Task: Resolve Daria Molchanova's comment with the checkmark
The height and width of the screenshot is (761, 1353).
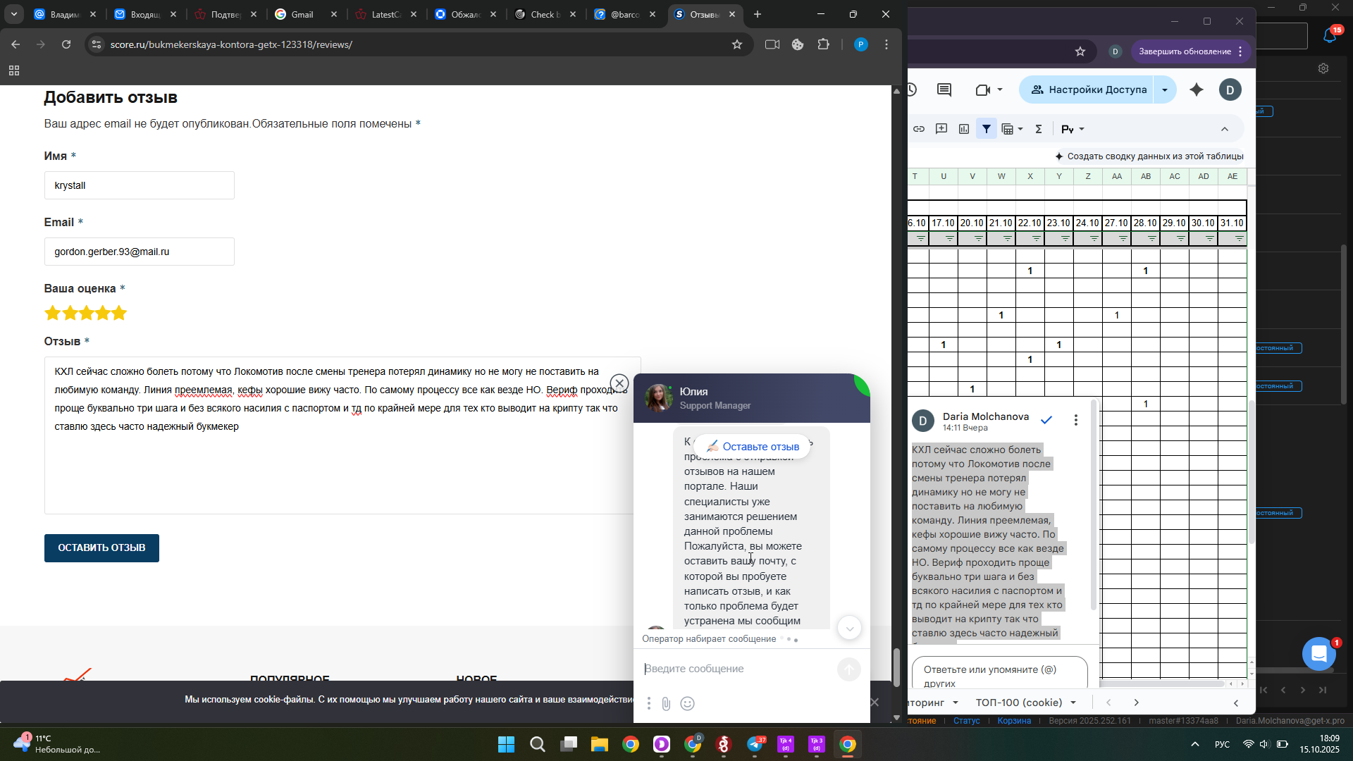Action: tap(1046, 420)
